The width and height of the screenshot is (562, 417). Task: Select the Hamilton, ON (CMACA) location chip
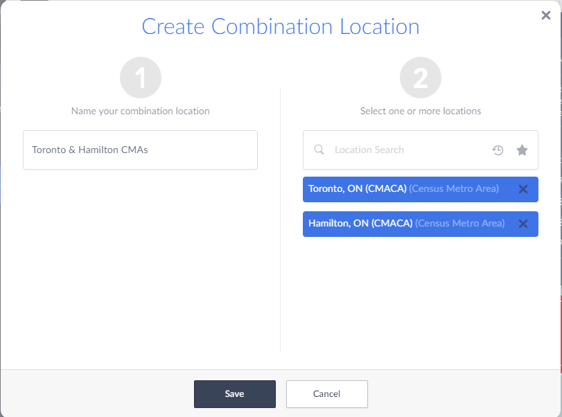360,224
